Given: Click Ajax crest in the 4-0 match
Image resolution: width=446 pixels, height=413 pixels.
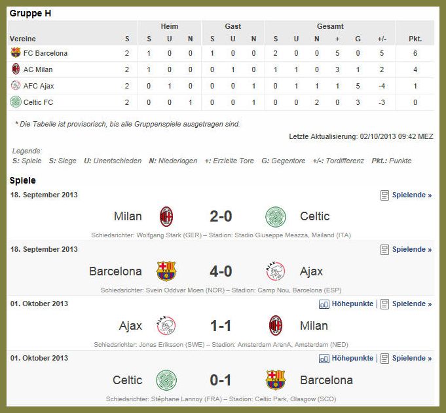Looking at the screenshot, I should tap(276, 271).
